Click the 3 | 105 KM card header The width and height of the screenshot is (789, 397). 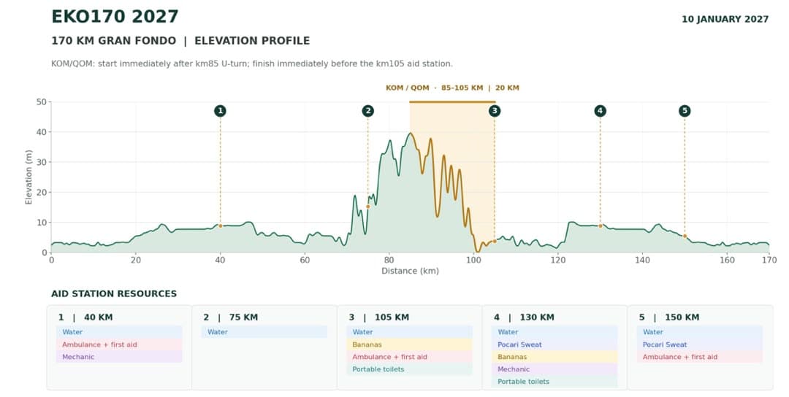click(x=378, y=317)
